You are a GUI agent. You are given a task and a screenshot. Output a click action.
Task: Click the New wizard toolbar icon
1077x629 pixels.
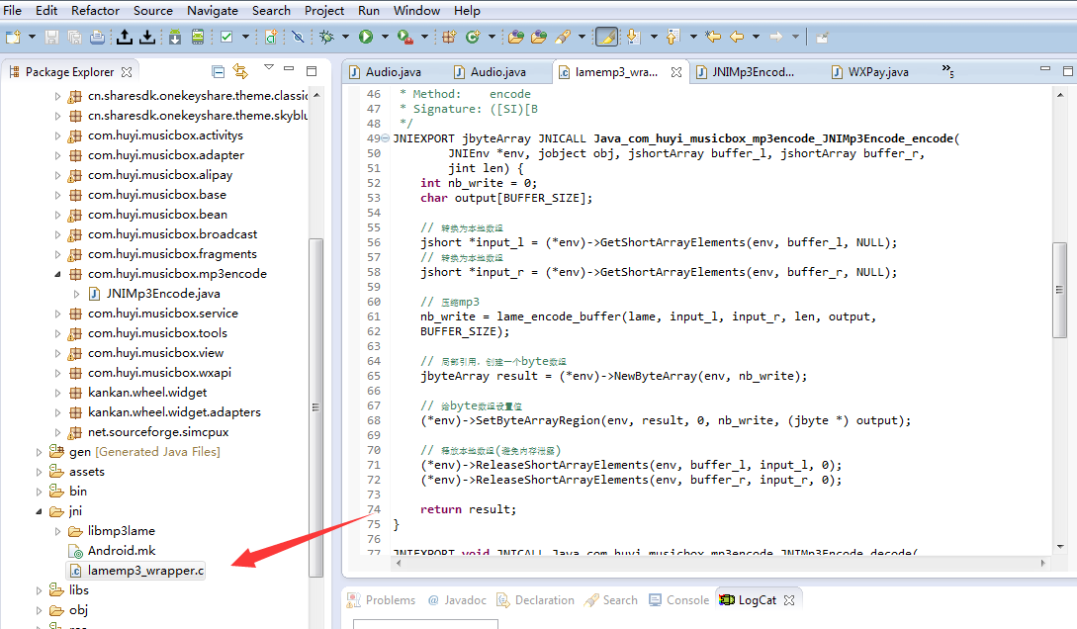[x=13, y=37]
